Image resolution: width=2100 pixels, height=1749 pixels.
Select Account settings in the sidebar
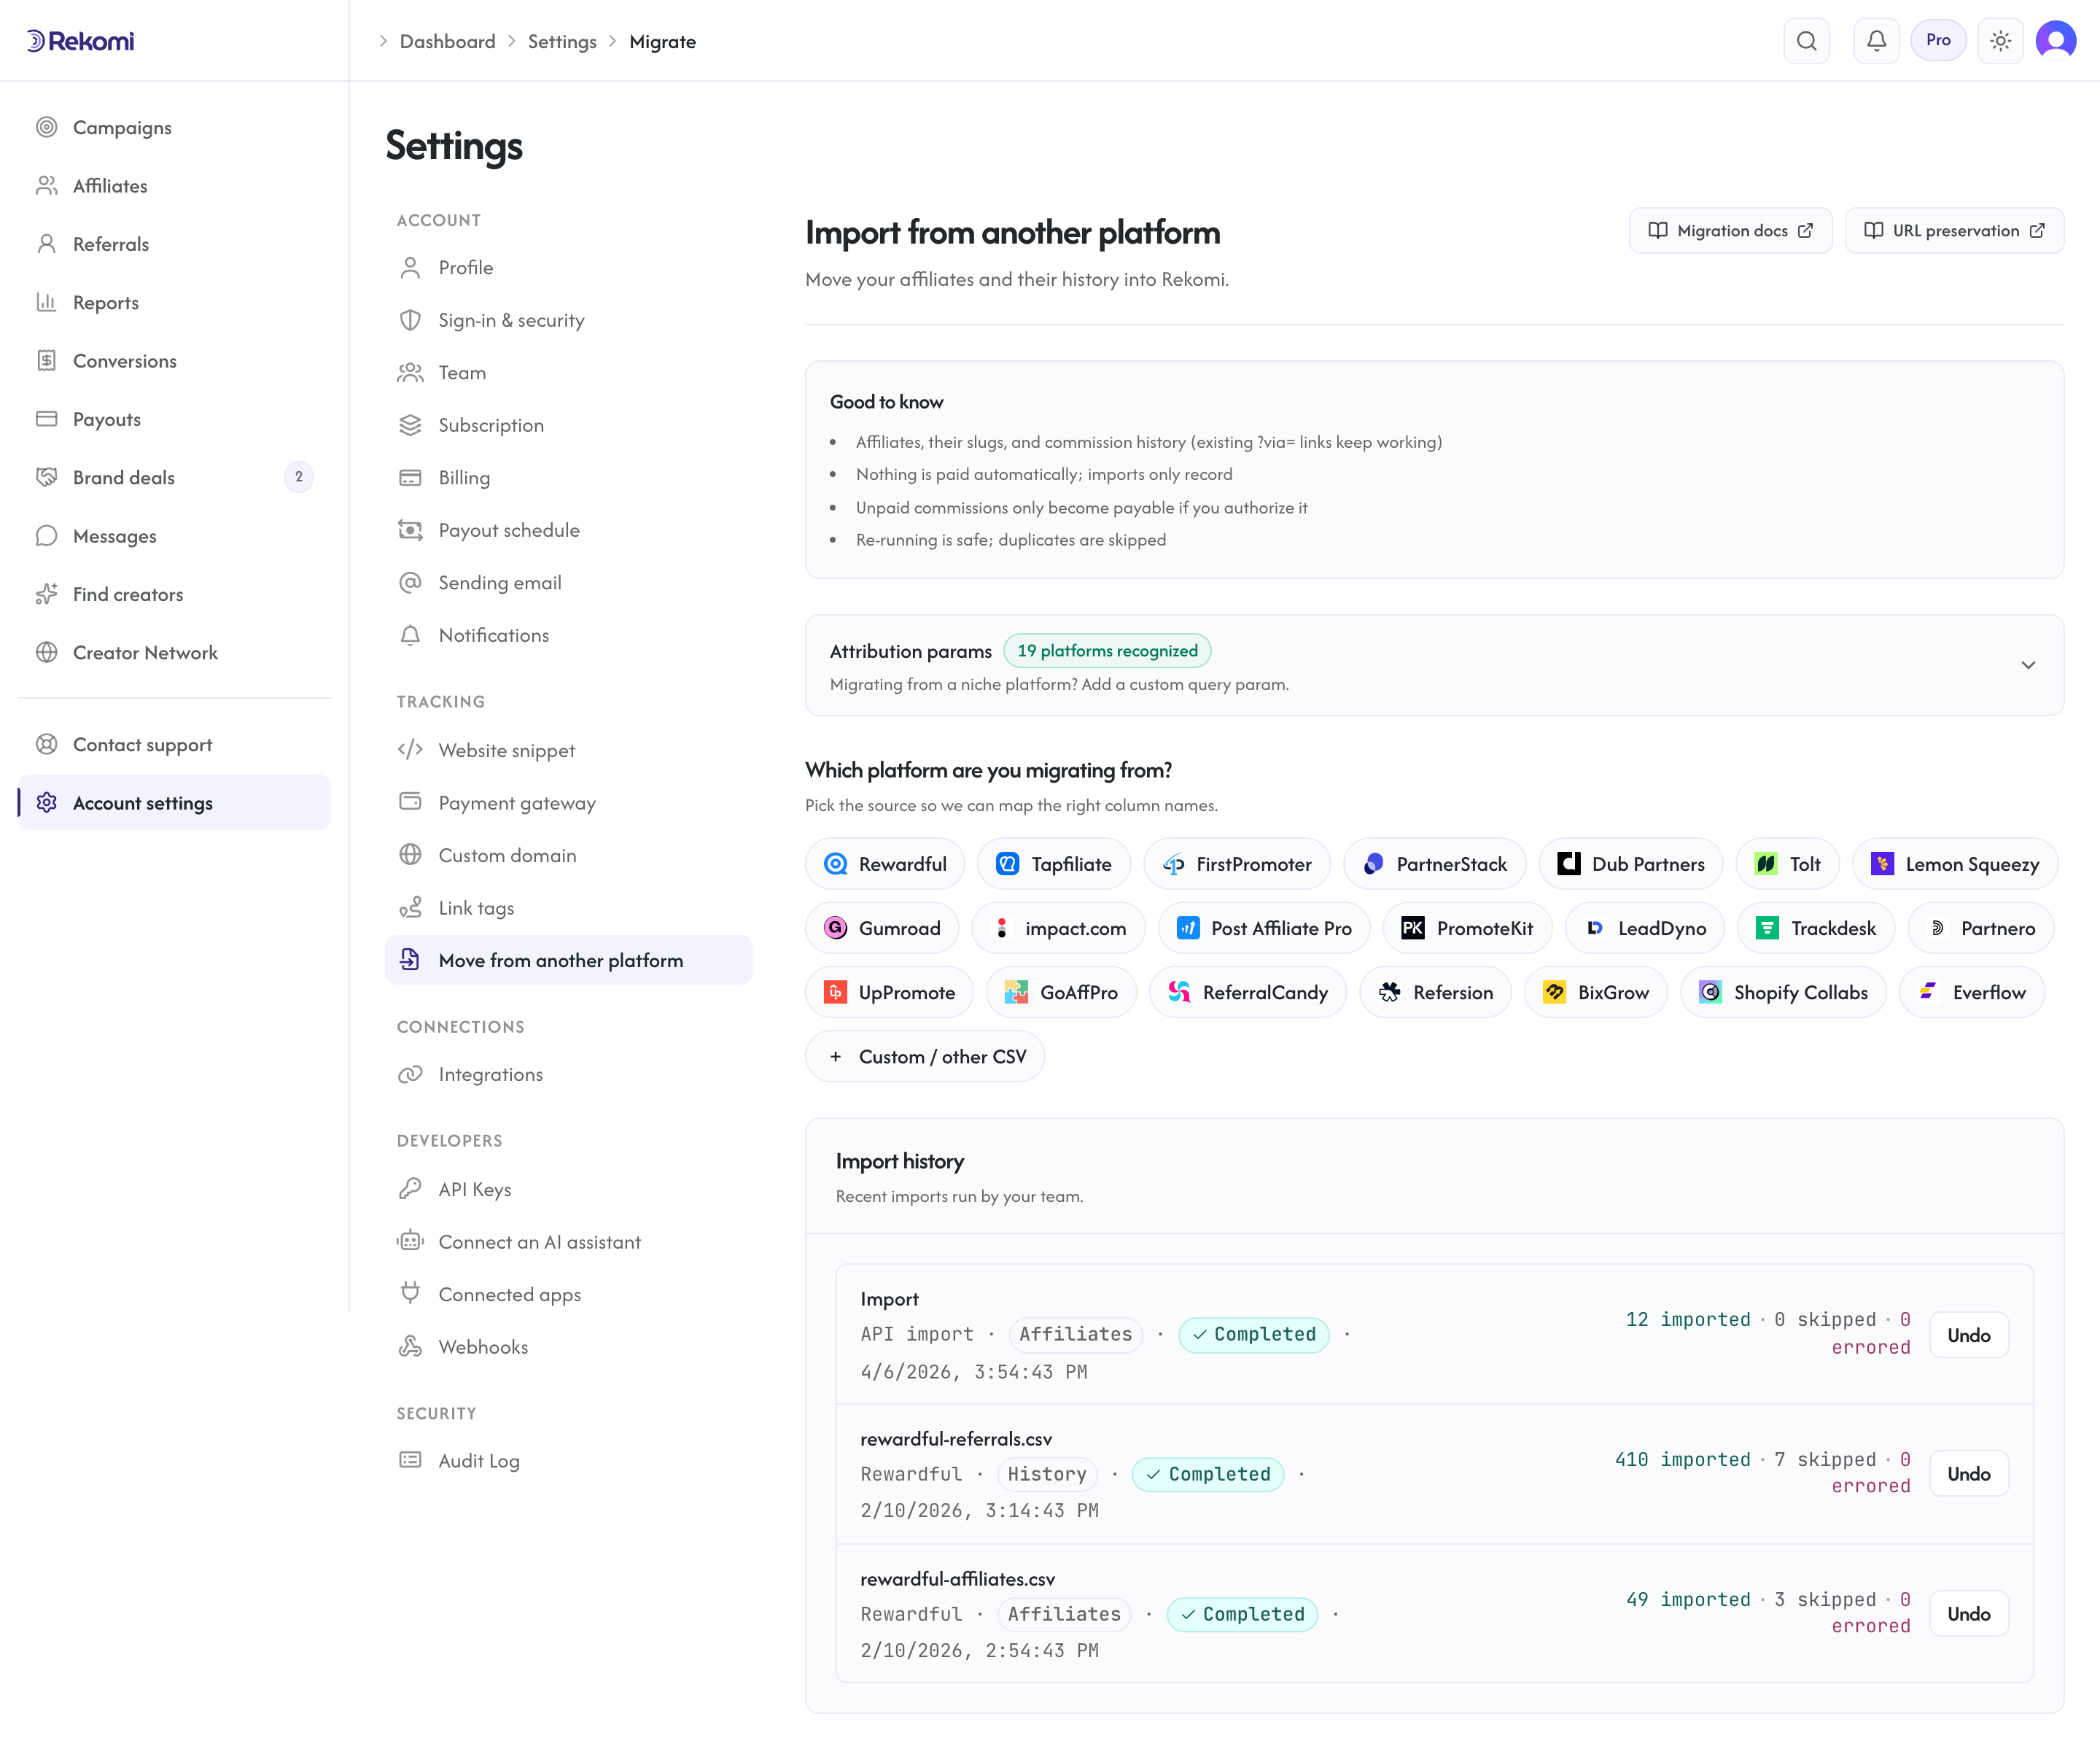174,803
